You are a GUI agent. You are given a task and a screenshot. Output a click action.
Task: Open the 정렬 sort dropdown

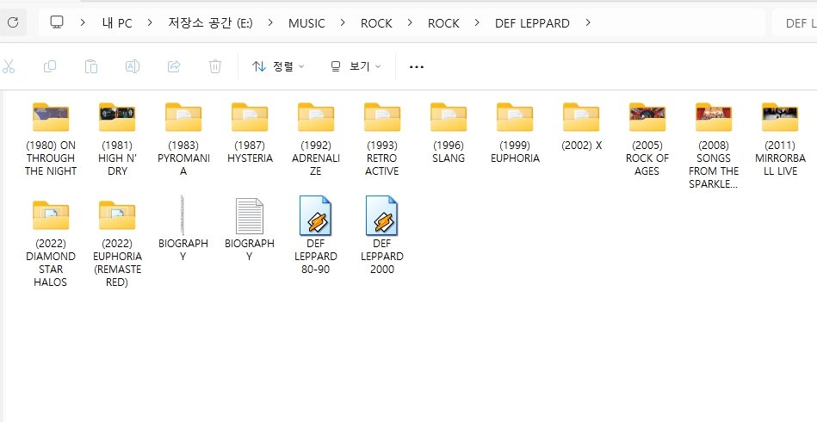[278, 66]
